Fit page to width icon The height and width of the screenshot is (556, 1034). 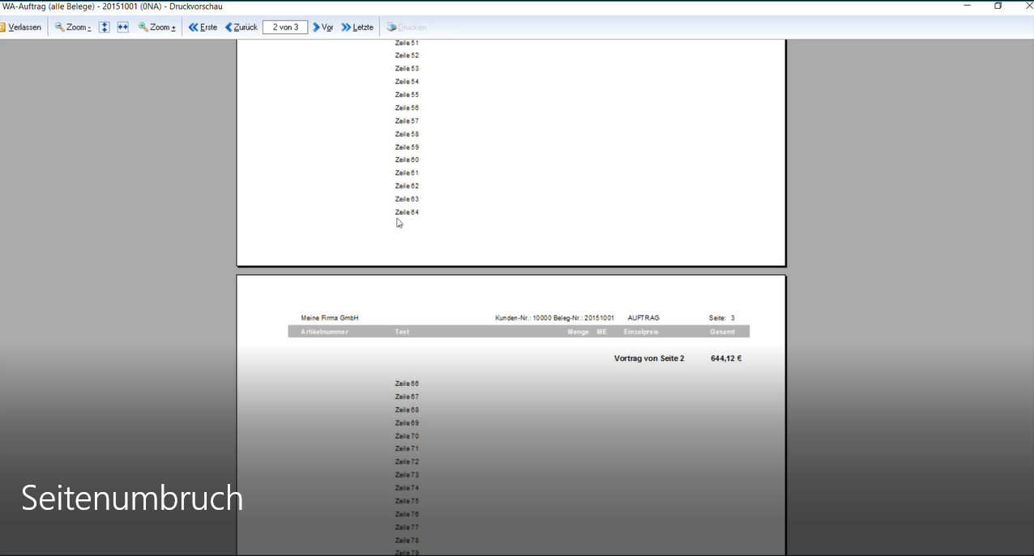click(123, 28)
